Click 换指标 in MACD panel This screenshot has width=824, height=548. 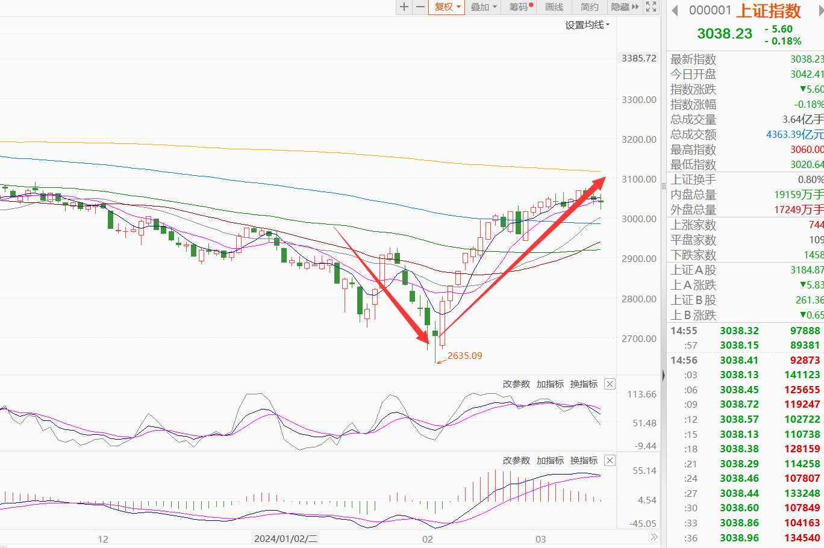click(x=584, y=461)
